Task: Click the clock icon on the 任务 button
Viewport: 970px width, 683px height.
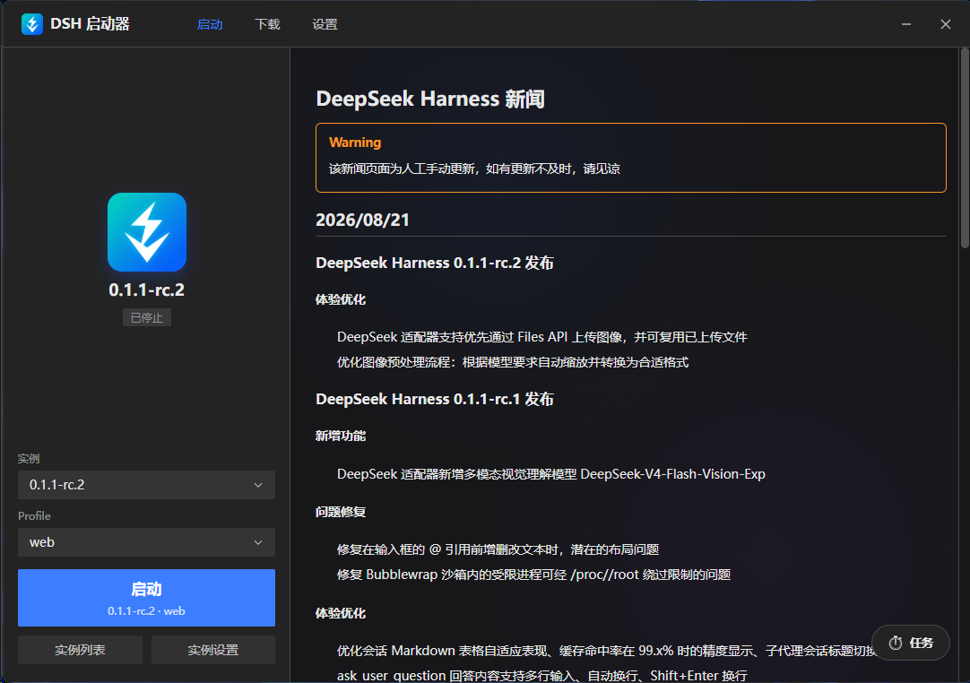Action: point(896,643)
